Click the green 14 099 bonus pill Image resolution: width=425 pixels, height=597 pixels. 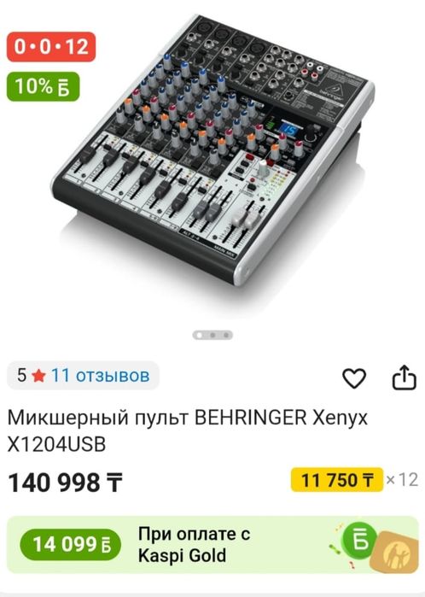70,544
